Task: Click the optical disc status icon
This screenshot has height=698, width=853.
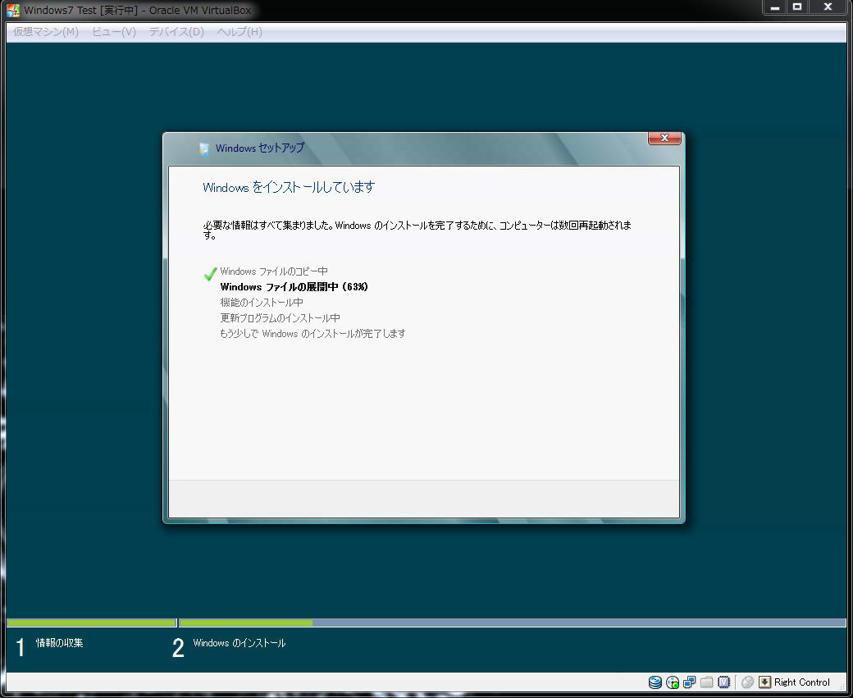Action: pos(673,682)
